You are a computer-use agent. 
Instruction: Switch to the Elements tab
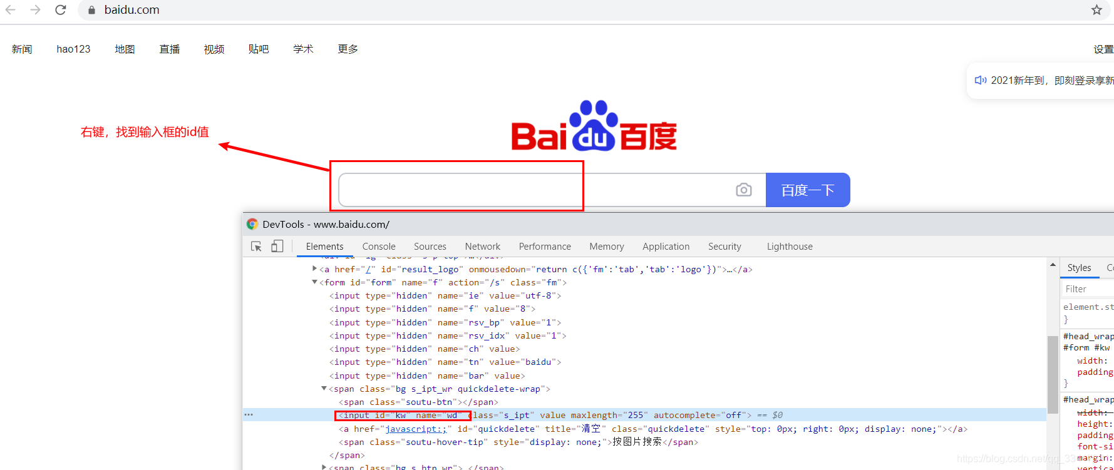pos(324,247)
